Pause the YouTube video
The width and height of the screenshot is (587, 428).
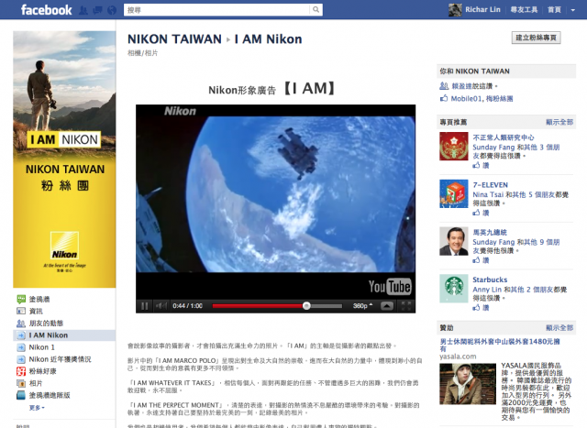tap(145, 306)
